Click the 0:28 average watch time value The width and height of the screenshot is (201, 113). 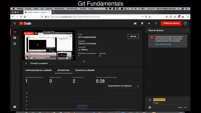[100, 81]
